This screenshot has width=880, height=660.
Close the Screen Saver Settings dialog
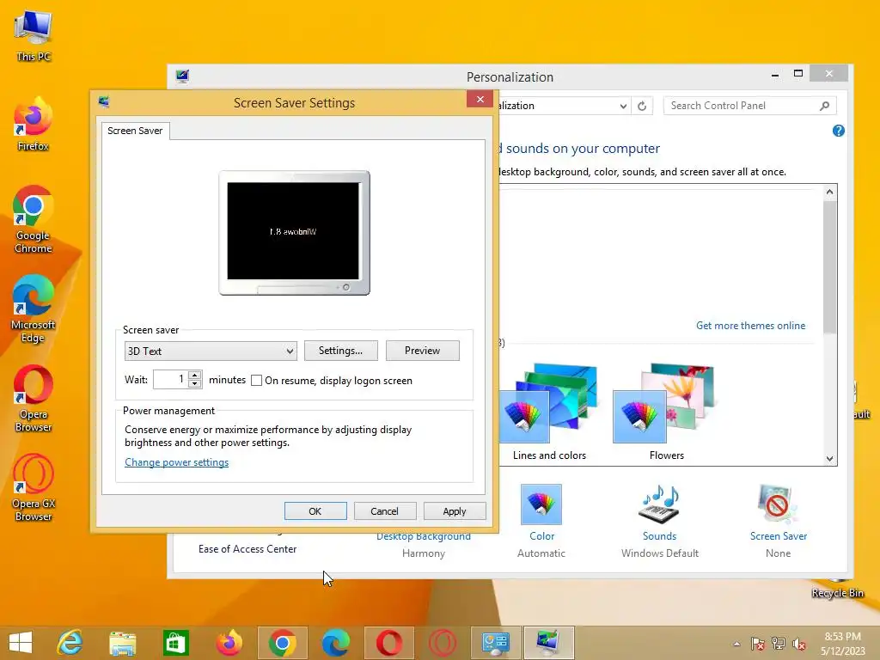point(480,100)
